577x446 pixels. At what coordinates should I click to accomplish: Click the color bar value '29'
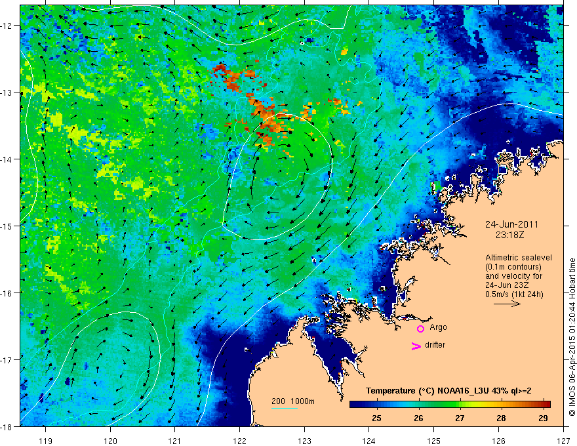543,418
